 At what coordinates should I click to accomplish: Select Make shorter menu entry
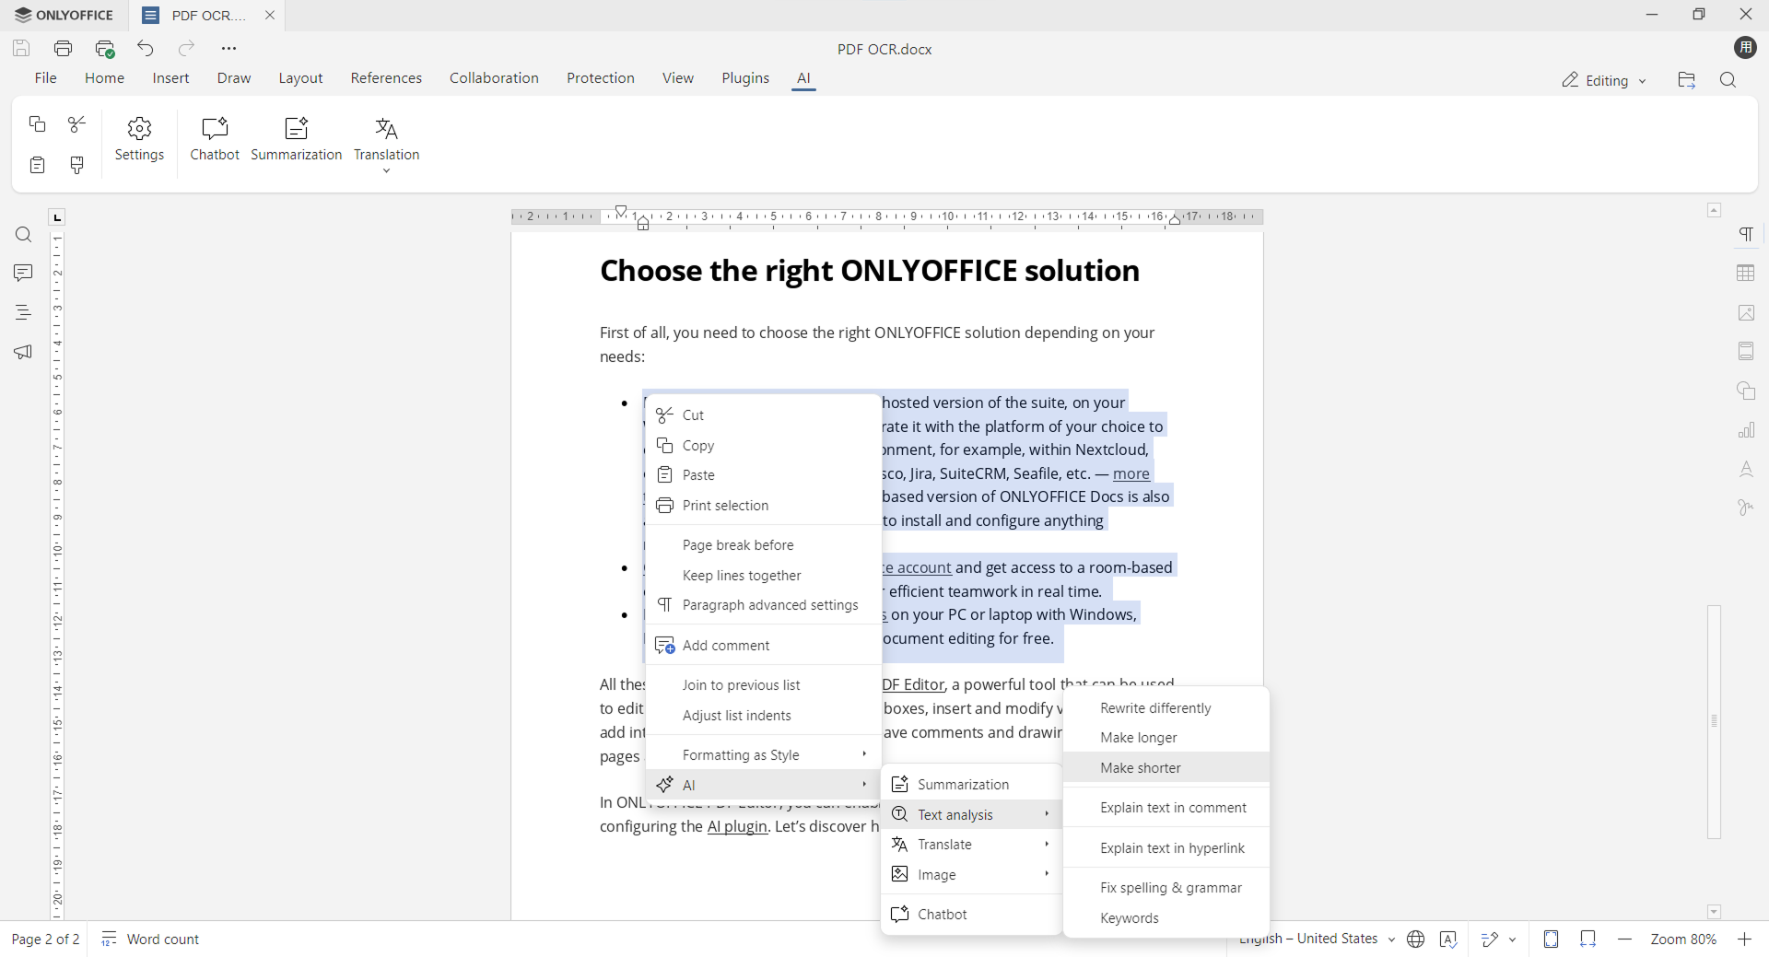click(x=1166, y=767)
